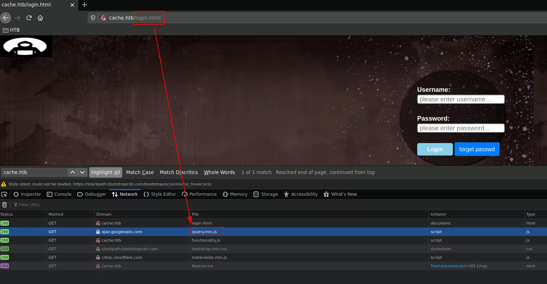Clear network requests with the trash icon
The width and height of the screenshot is (547, 284).
(x=4, y=205)
